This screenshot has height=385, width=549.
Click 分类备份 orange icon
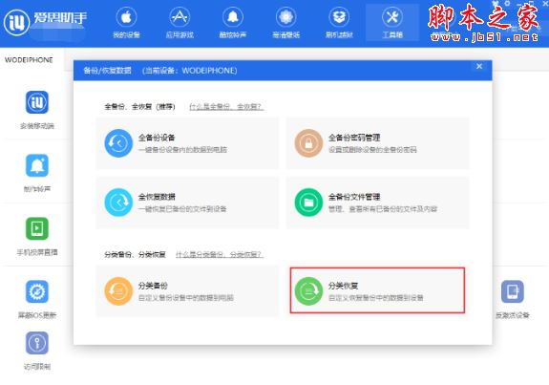[118, 291]
